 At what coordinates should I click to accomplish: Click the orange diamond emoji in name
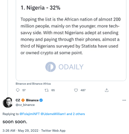23,100
